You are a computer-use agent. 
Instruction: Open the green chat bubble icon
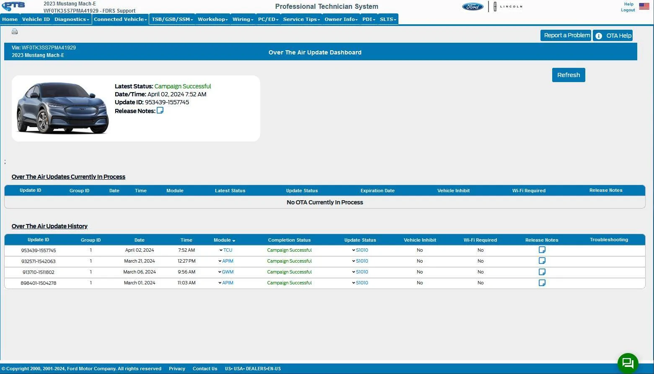pyautogui.click(x=628, y=363)
